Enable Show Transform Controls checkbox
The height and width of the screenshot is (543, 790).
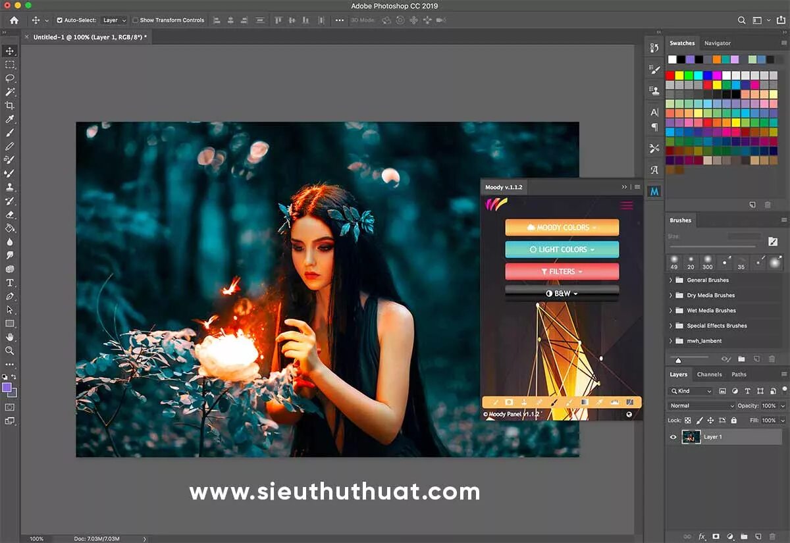[x=136, y=20]
